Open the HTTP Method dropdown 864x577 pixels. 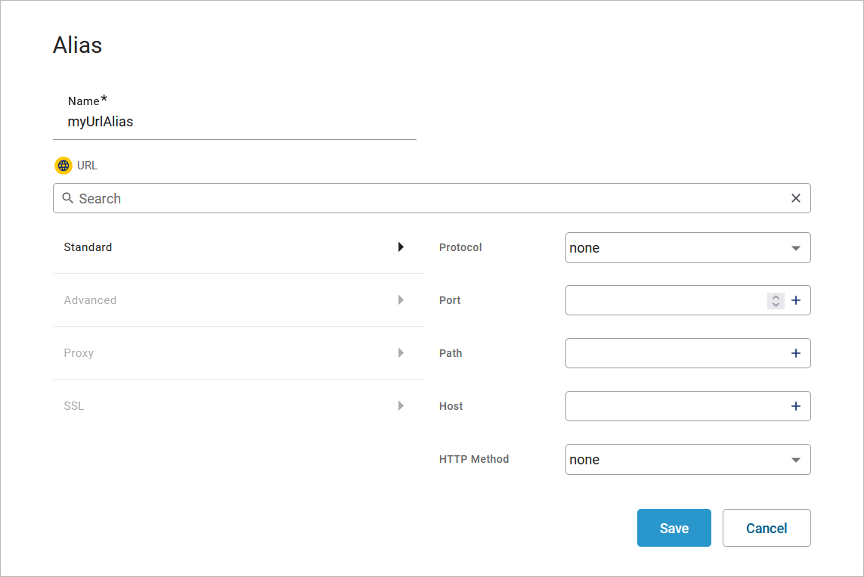click(x=687, y=460)
